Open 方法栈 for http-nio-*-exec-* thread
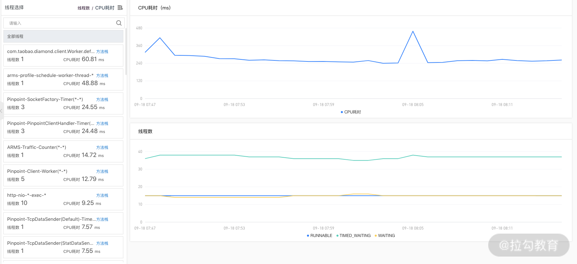577x264 pixels. 102,195
